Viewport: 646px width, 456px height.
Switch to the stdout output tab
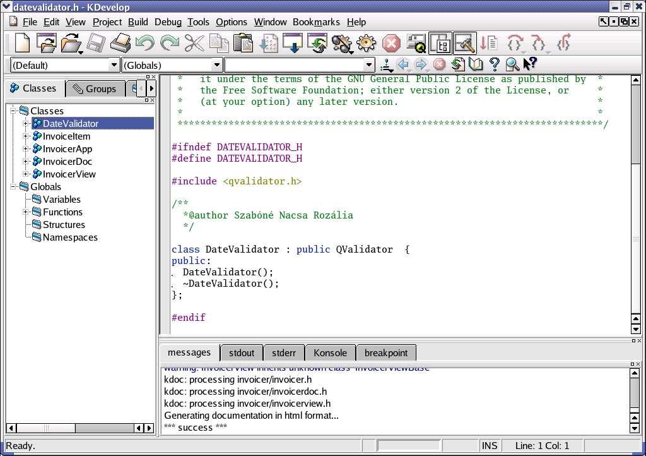pyautogui.click(x=242, y=353)
